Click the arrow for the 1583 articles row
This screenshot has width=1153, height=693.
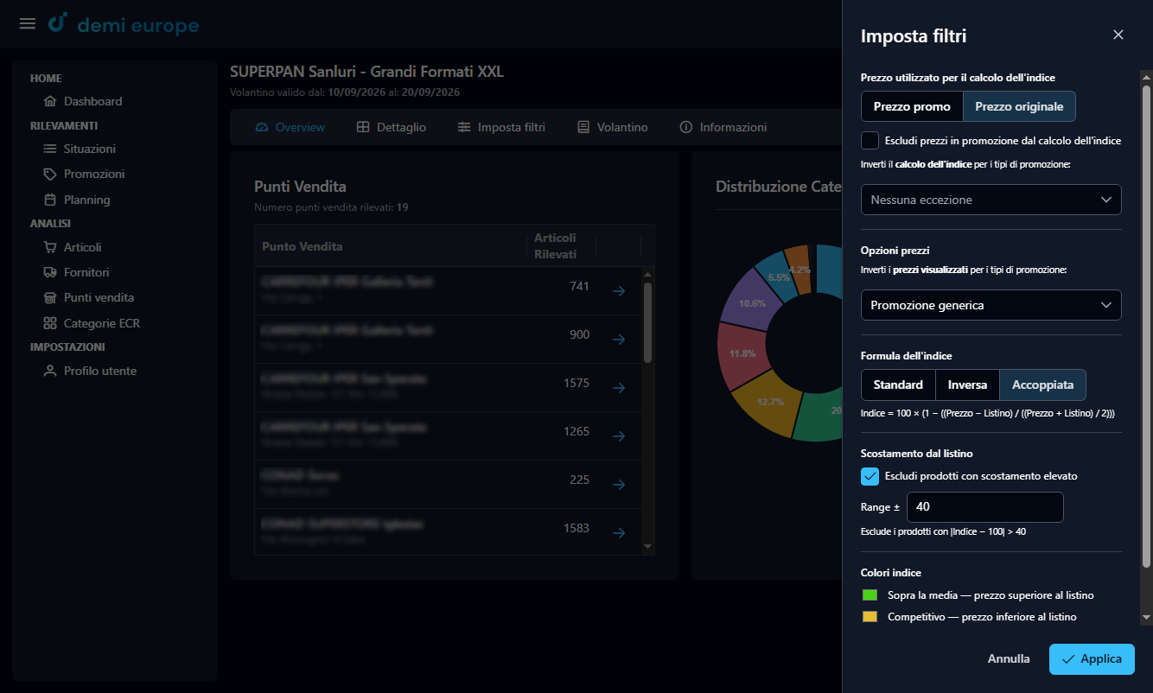click(619, 533)
